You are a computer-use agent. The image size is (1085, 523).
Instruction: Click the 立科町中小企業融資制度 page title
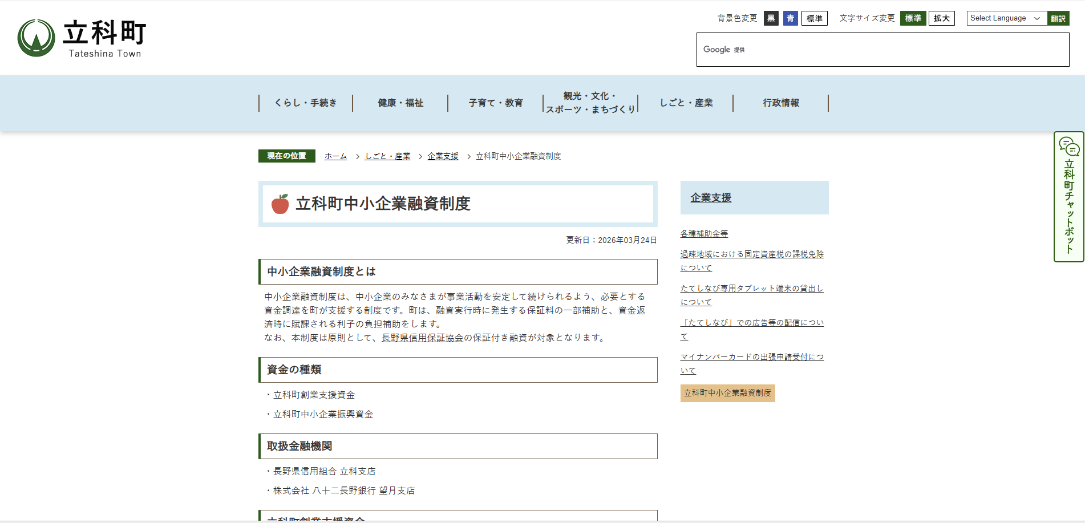pyautogui.click(x=383, y=204)
